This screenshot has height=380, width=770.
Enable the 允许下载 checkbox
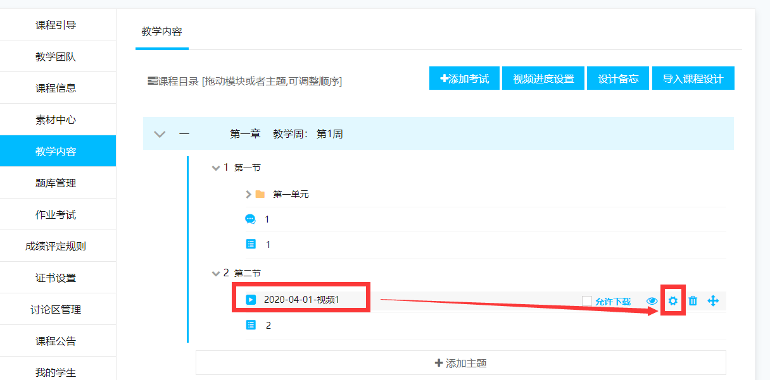coord(587,301)
